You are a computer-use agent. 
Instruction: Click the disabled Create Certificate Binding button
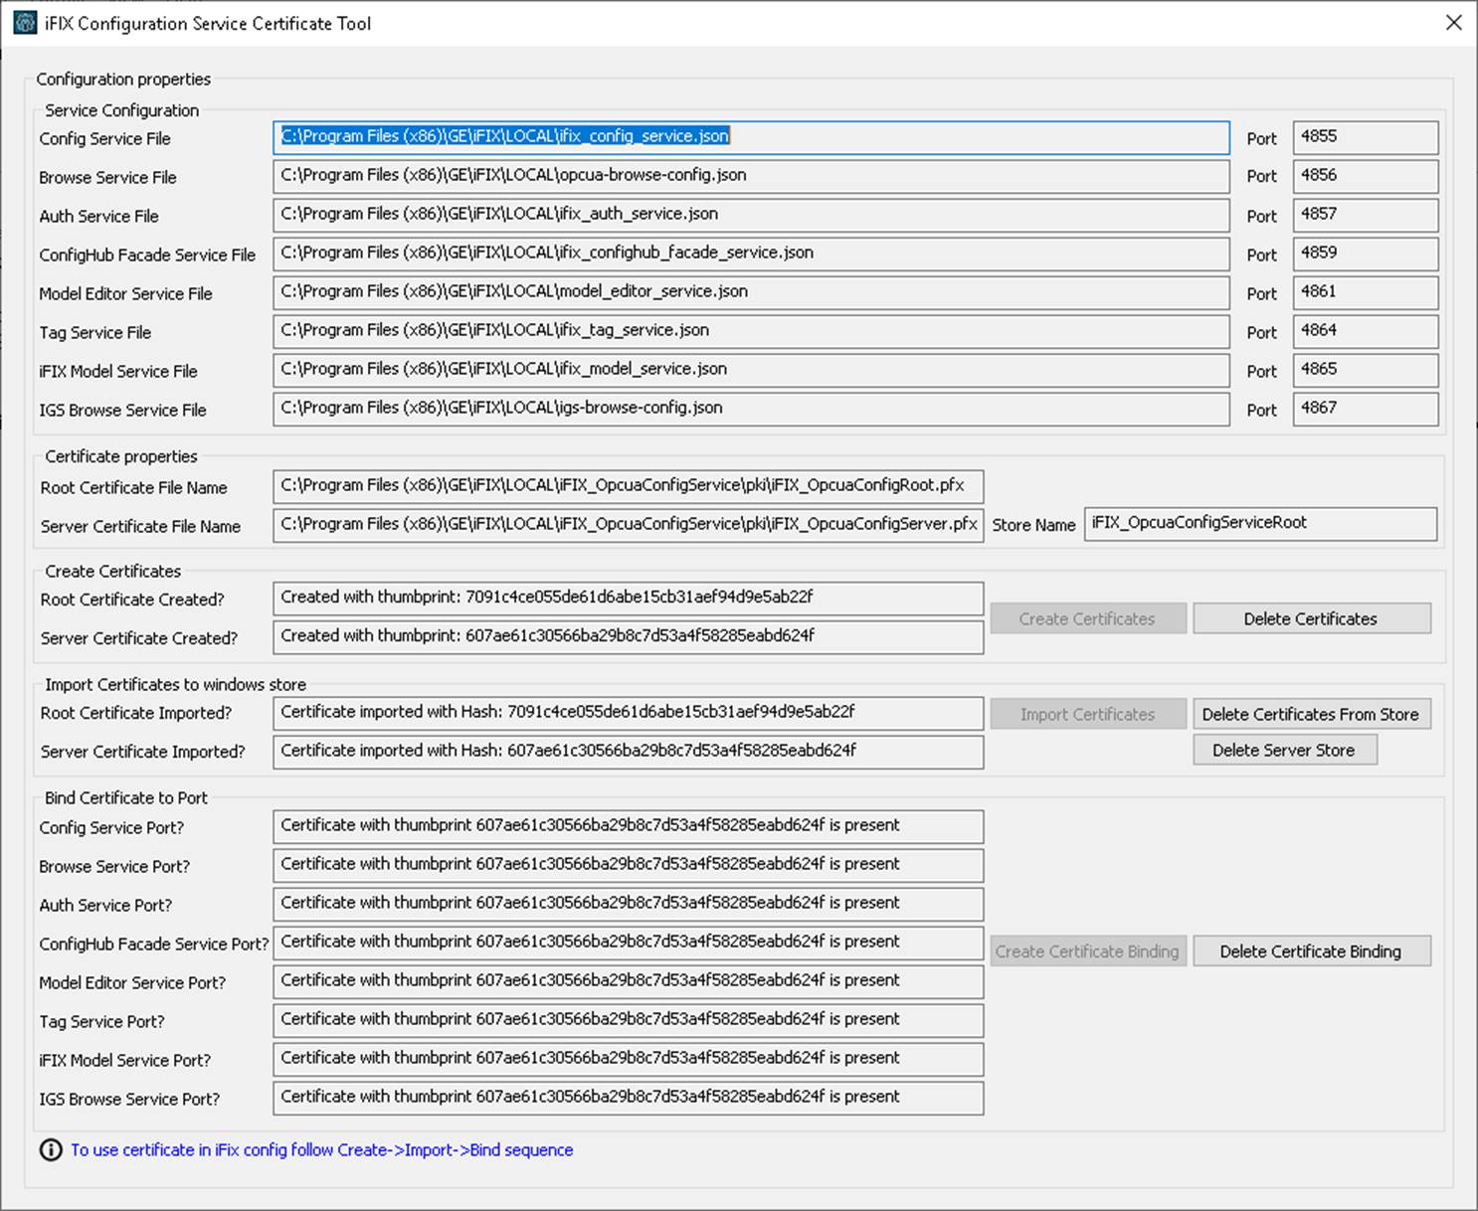coord(1088,951)
